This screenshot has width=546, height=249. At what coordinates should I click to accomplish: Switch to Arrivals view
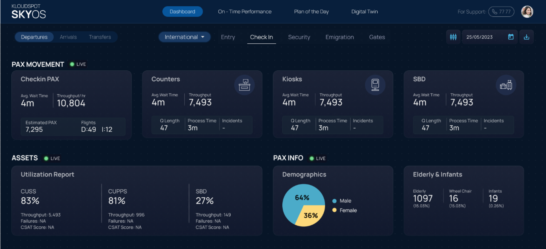coord(68,37)
